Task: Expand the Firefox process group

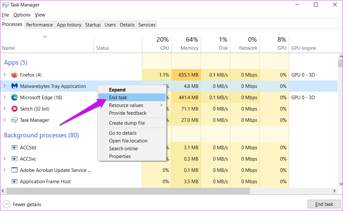Action: pyautogui.click(x=5, y=75)
